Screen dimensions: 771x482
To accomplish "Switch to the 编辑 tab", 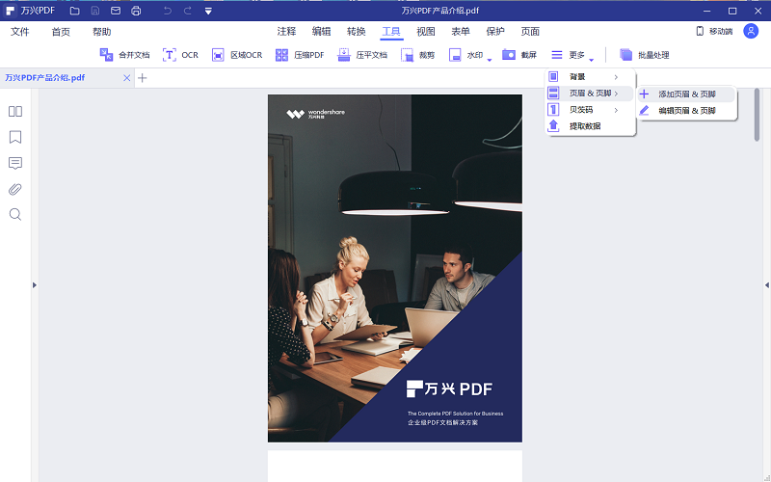I will tap(322, 32).
